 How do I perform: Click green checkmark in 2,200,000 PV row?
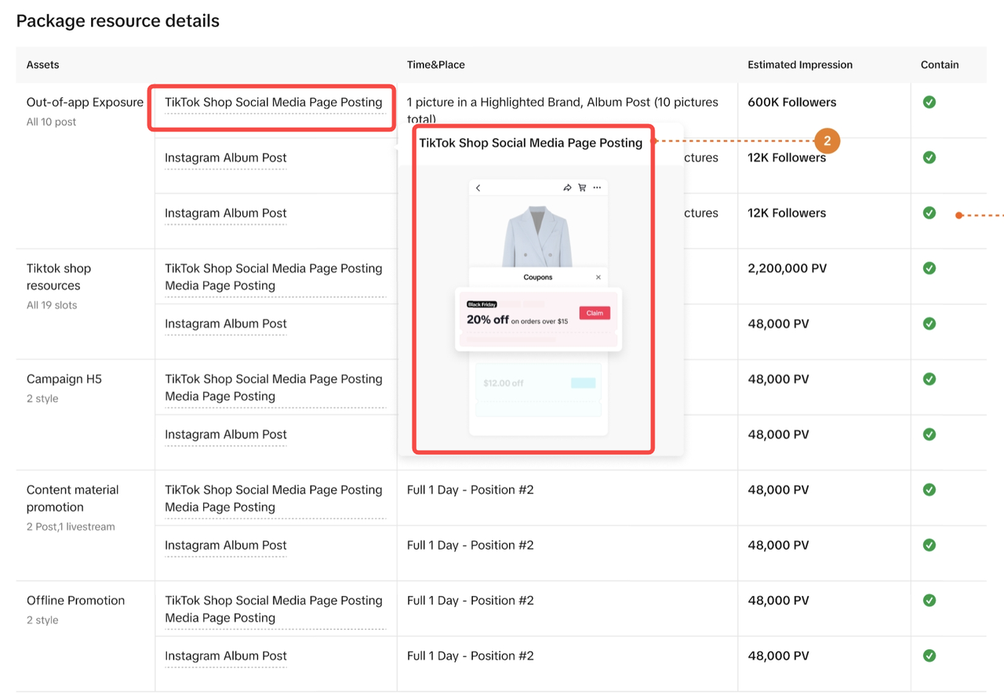(x=929, y=268)
